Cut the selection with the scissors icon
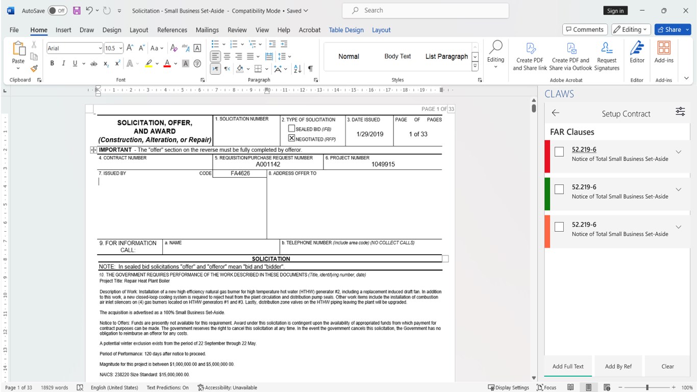Screen dimensions: 697x392 pos(34,44)
